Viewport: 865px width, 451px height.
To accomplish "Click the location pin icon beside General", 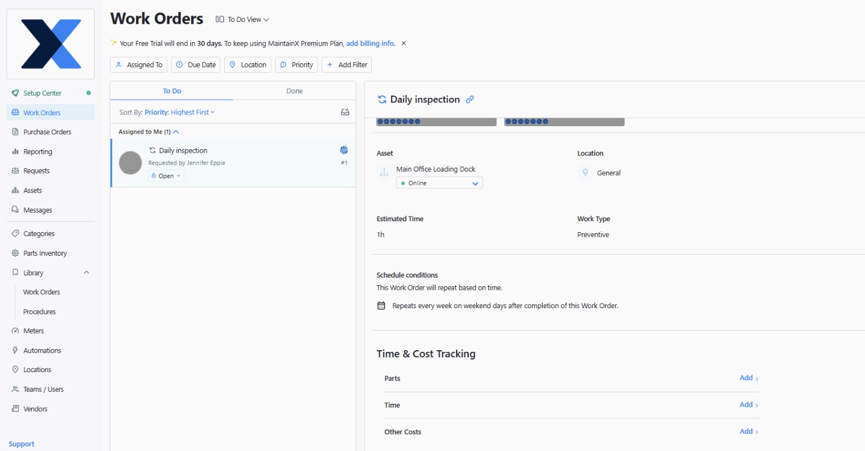I will [x=584, y=172].
